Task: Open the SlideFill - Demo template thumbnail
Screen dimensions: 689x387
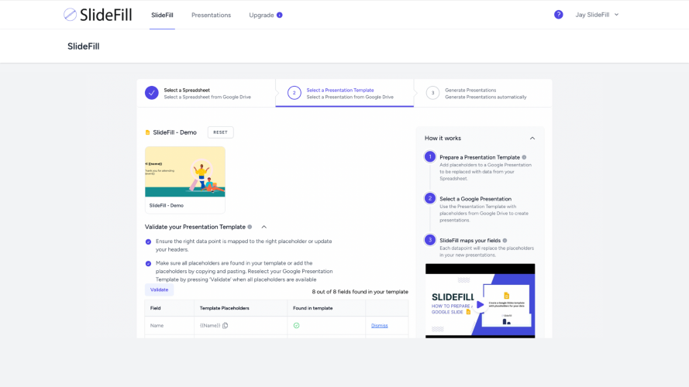Action: click(185, 172)
